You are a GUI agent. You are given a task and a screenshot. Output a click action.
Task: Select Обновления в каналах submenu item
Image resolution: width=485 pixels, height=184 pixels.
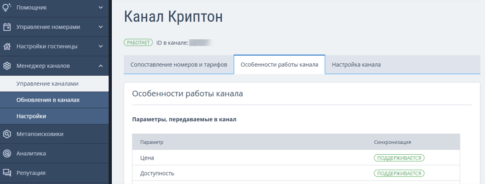click(x=54, y=100)
